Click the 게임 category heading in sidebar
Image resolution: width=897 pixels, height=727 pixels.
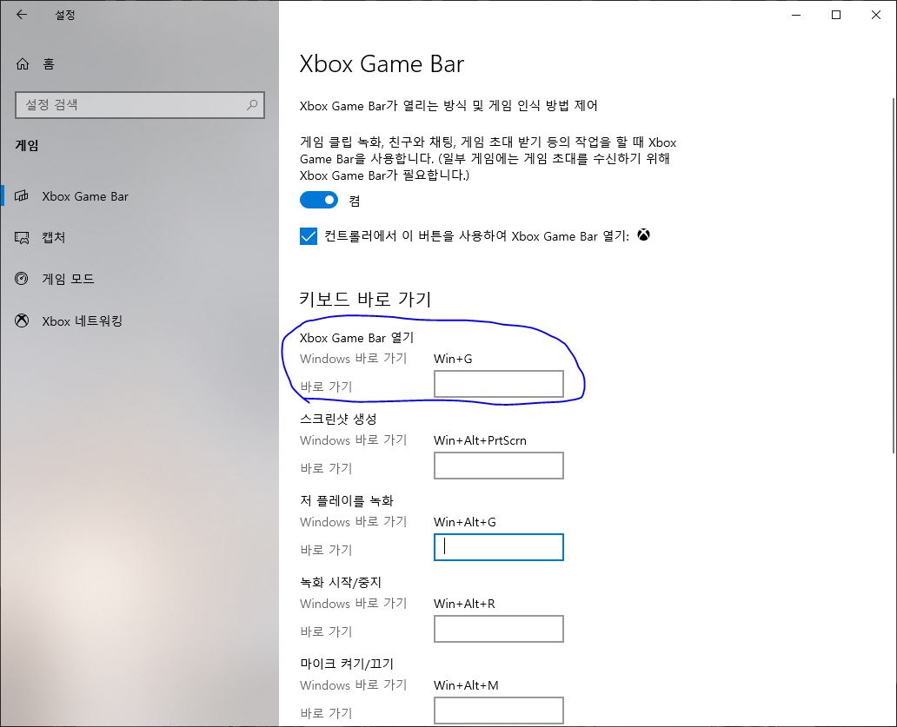(x=27, y=146)
